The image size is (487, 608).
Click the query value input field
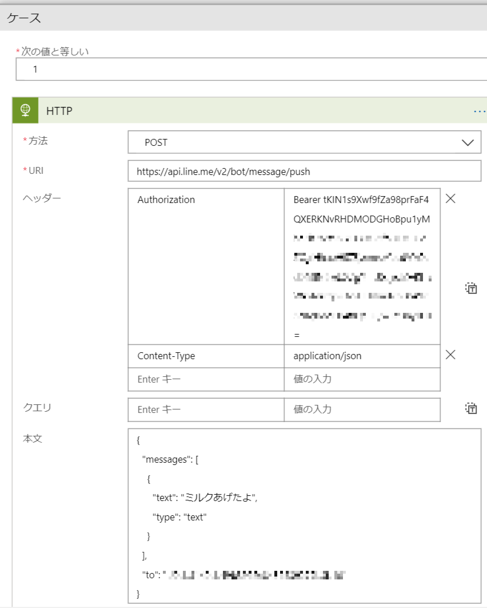pyautogui.click(x=362, y=410)
